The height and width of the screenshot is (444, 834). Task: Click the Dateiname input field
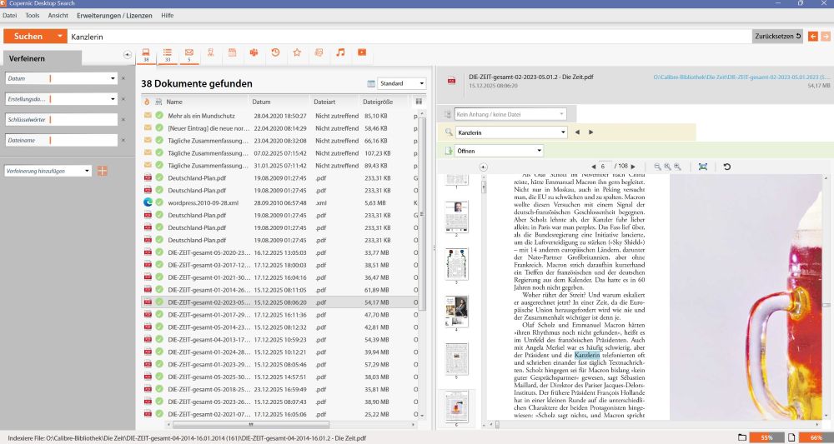tap(61, 140)
